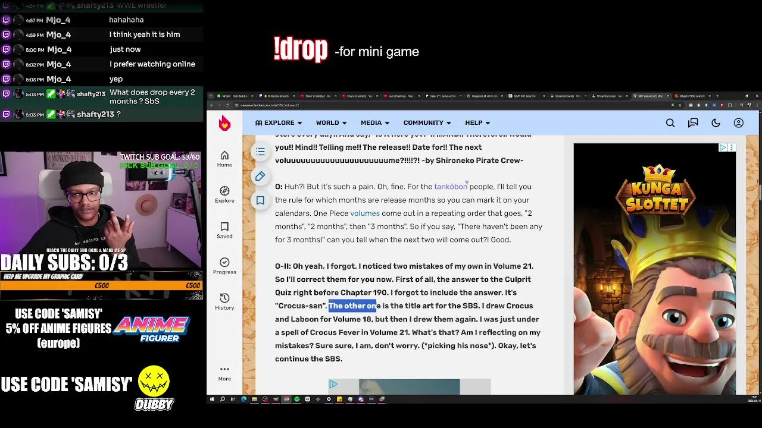Image resolution: width=762 pixels, height=428 pixels.
Task: Open a new browser tab with plus
Action: (x=717, y=96)
